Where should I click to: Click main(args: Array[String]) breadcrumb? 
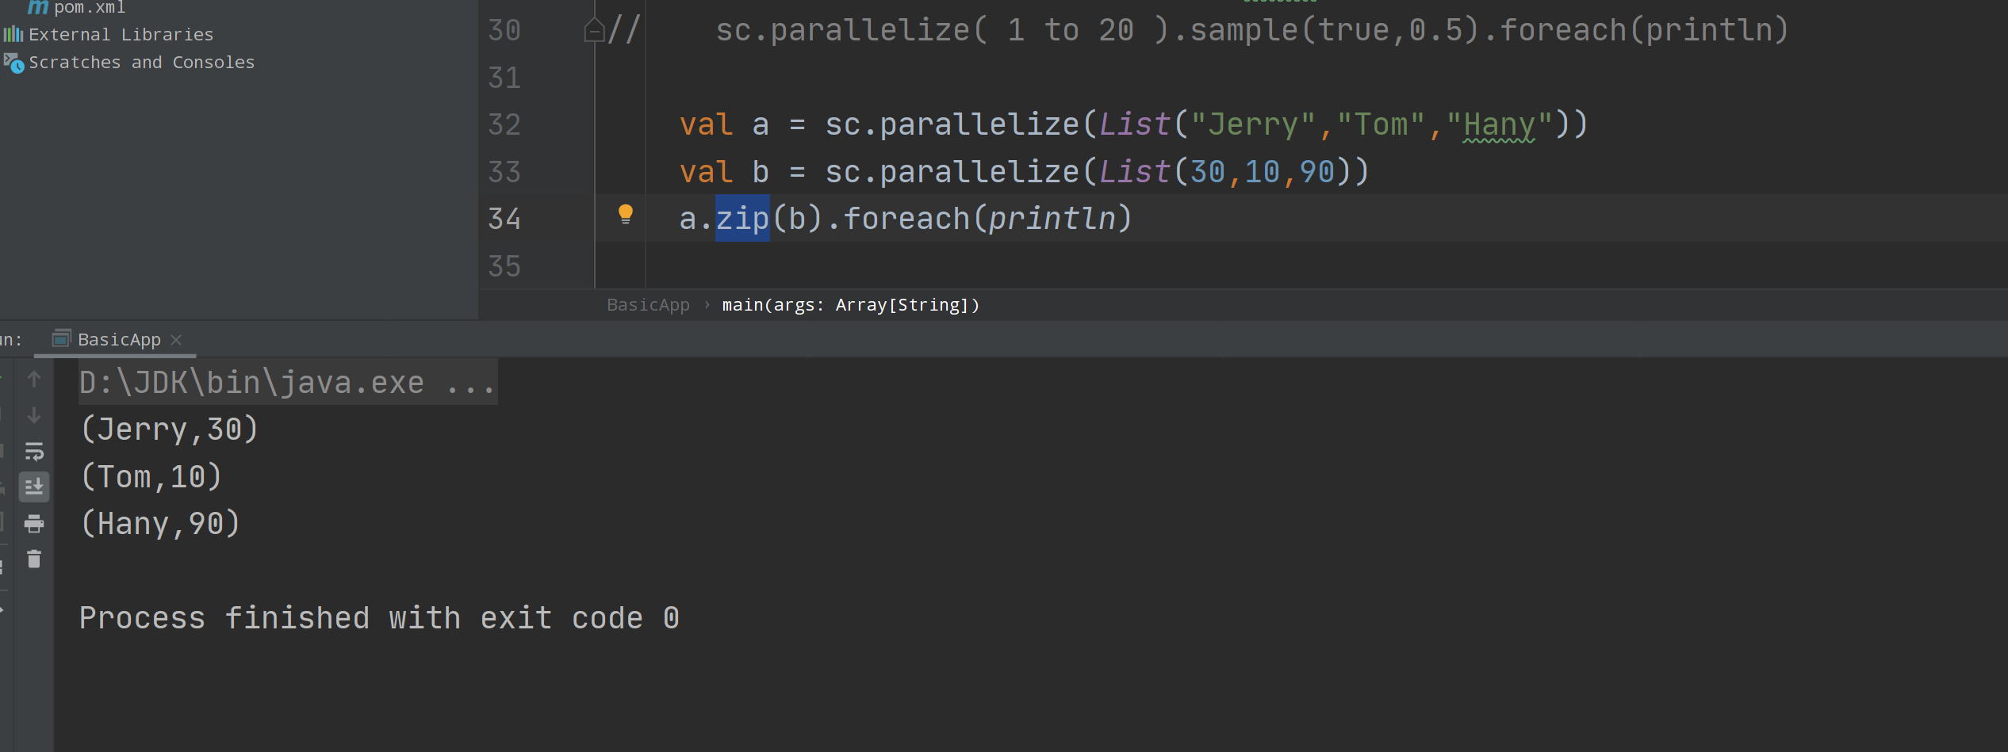pyautogui.click(x=851, y=305)
